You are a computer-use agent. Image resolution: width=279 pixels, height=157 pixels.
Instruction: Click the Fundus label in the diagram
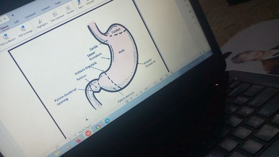coord(116,31)
